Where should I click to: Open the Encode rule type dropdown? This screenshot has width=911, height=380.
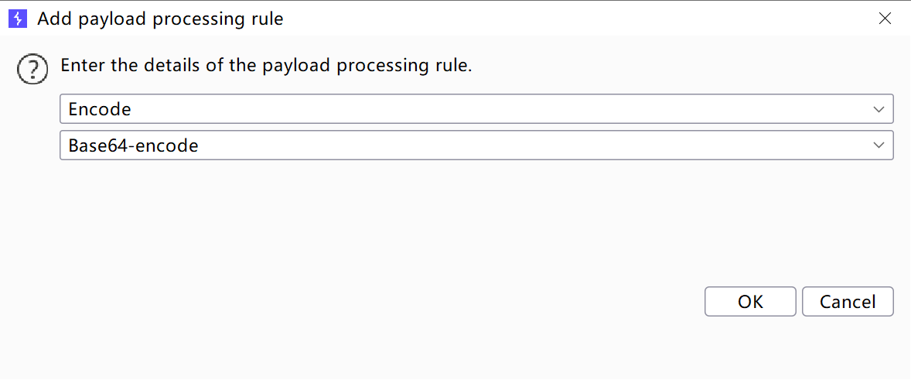click(476, 109)
